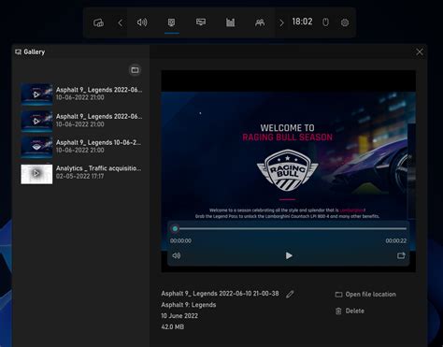Click the 00:00:00 elapsed time label

click(180, 240)
